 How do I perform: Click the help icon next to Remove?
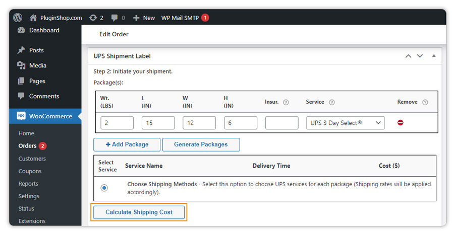[x=425, y=102]
